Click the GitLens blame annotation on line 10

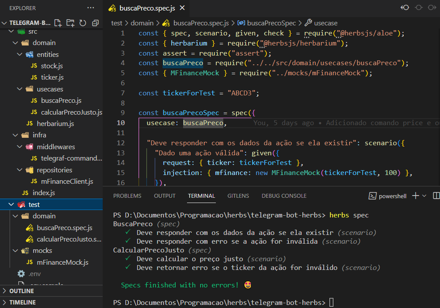346,123
